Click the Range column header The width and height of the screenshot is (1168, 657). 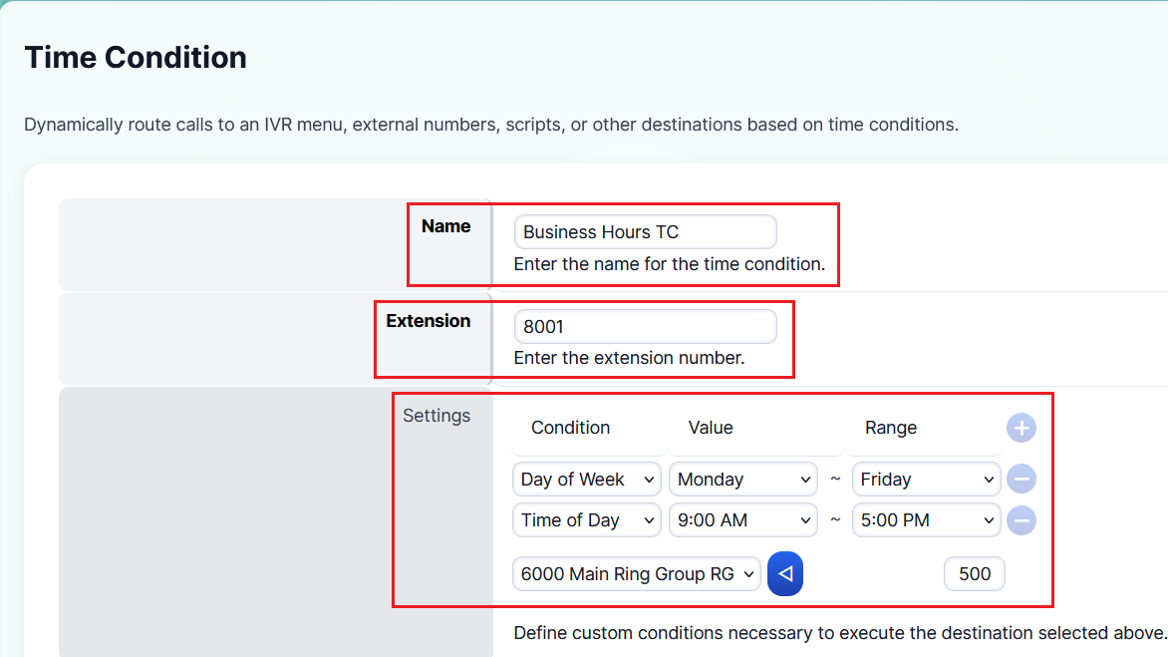click(890, 428)
